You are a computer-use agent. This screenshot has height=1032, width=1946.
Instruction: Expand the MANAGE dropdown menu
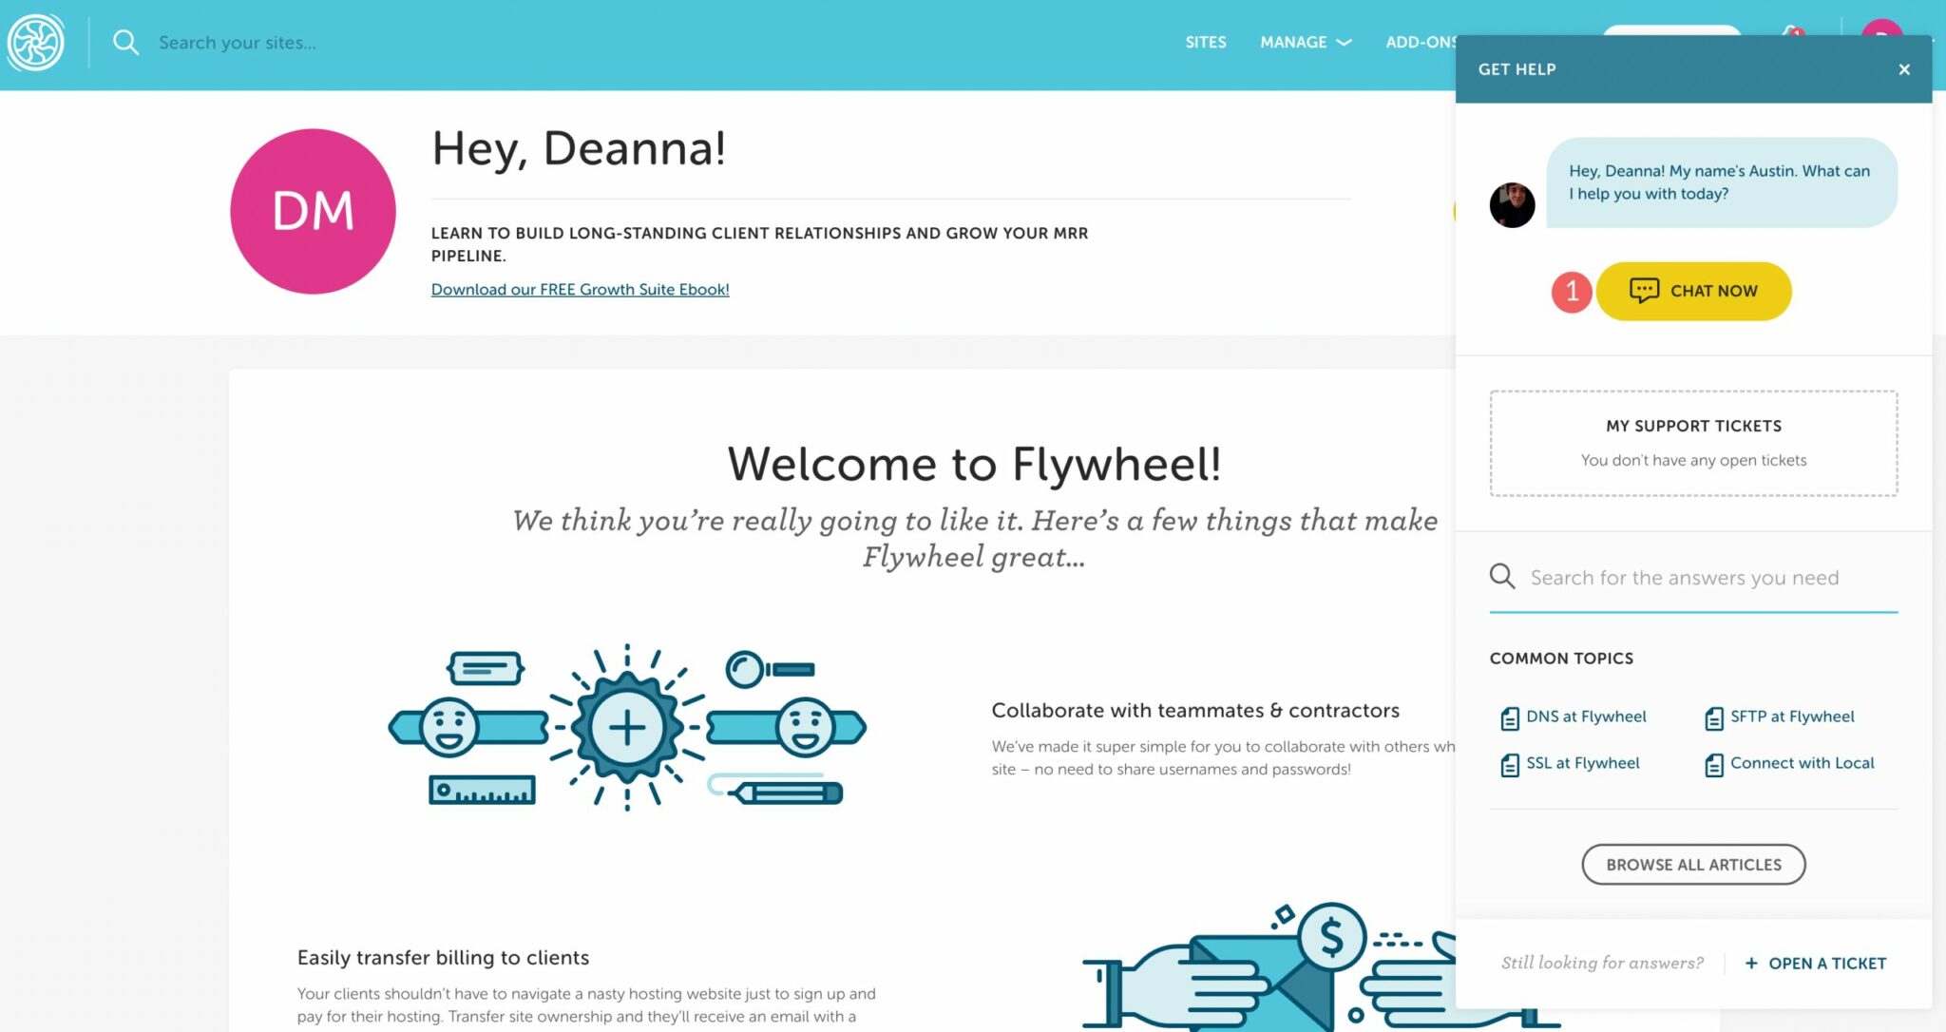point(1304,43)
